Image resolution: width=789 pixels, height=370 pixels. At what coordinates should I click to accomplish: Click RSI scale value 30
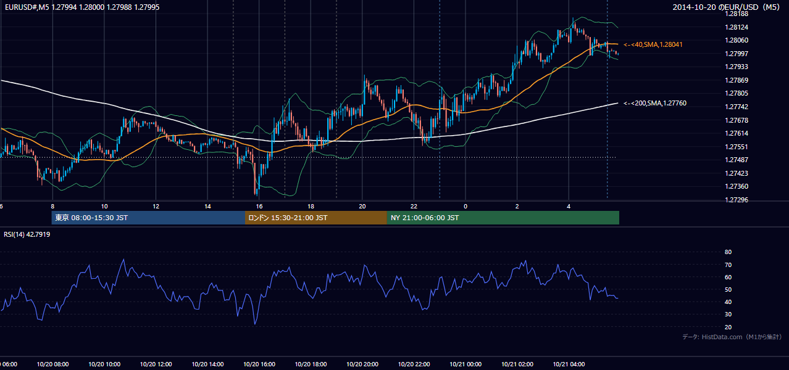point(728,314)
